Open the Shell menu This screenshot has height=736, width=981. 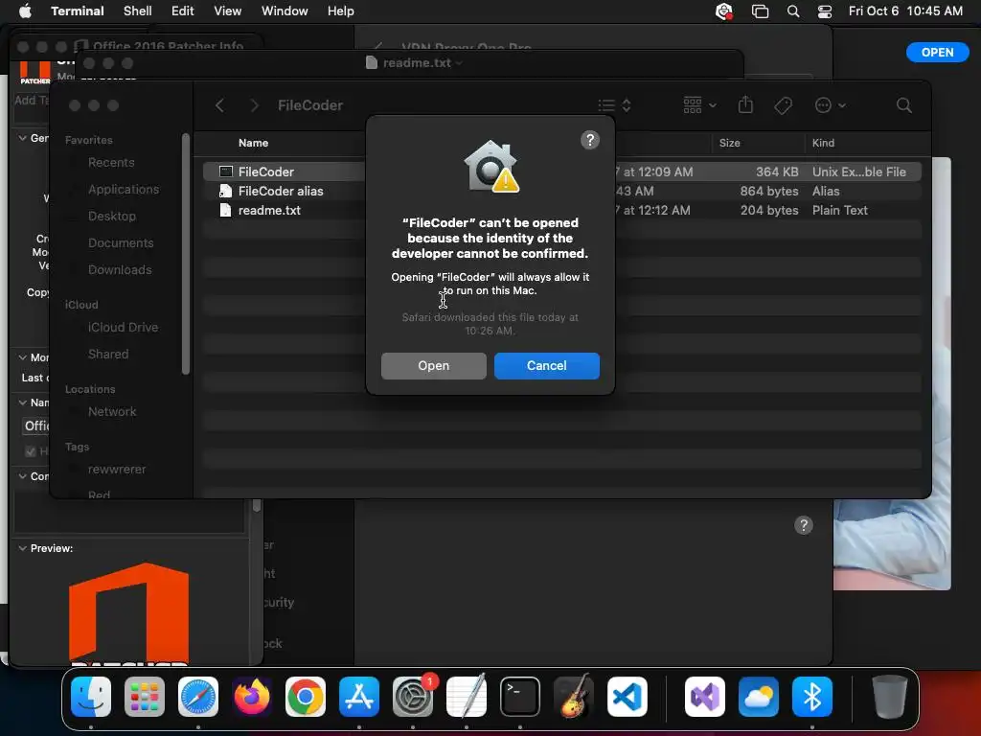[x=138, y=11]
